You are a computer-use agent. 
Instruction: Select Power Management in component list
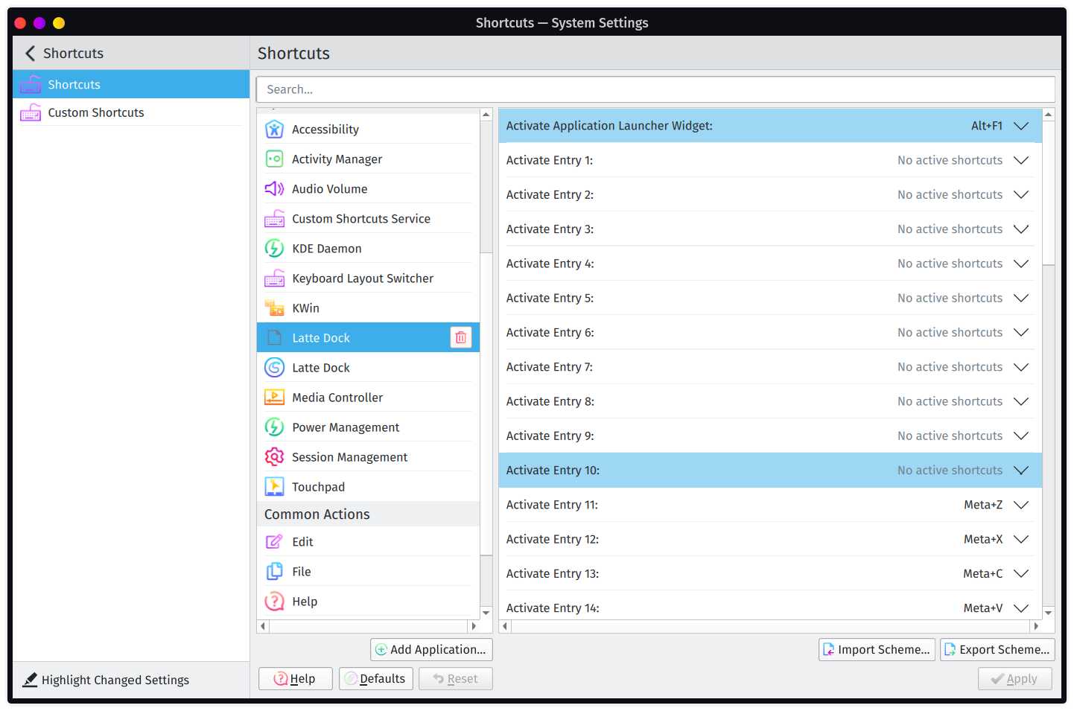tap(346, 427)
